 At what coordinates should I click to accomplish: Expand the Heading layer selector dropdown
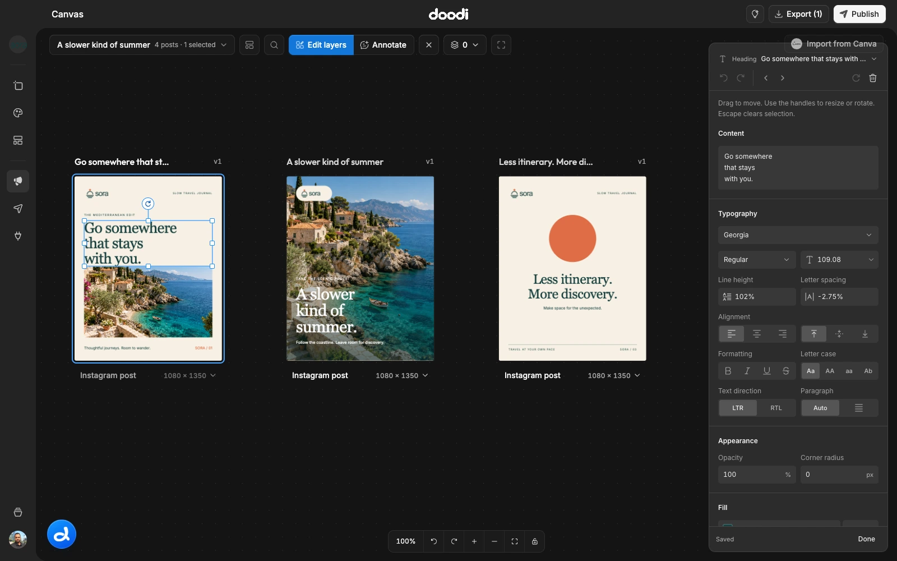click(x=798, y=59)
